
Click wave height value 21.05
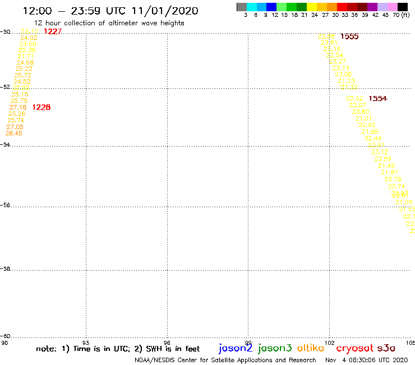click(x=404, y=203)
